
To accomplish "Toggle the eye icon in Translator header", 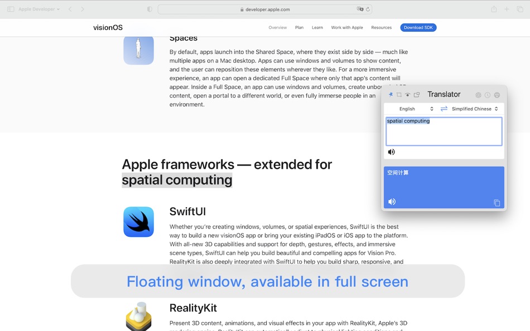I will 408,95.
